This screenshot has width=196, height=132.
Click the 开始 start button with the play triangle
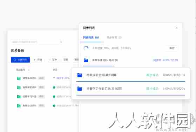click(x=38, y=60)
